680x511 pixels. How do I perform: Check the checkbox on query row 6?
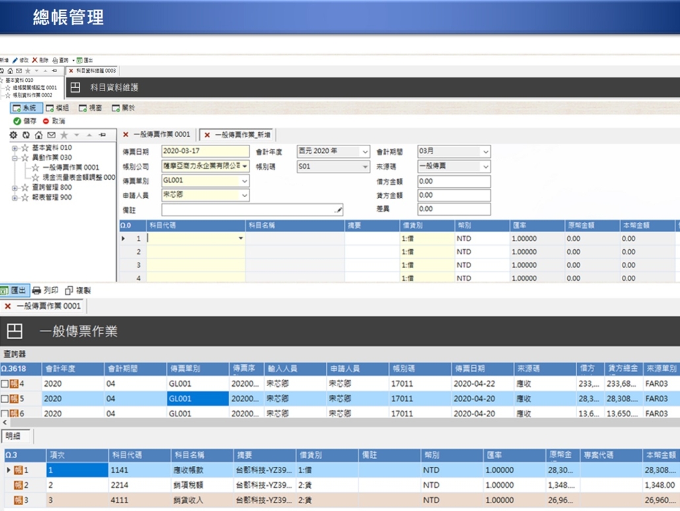(x=5, y=413)
